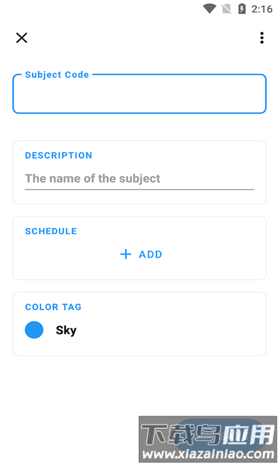Open color picker via Sky label
This screenshot has width=279, height=465.
pos(66,330)
